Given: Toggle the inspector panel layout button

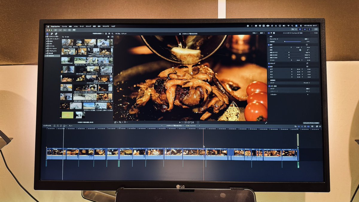Looking at the screenshot, I should (309, 29).
